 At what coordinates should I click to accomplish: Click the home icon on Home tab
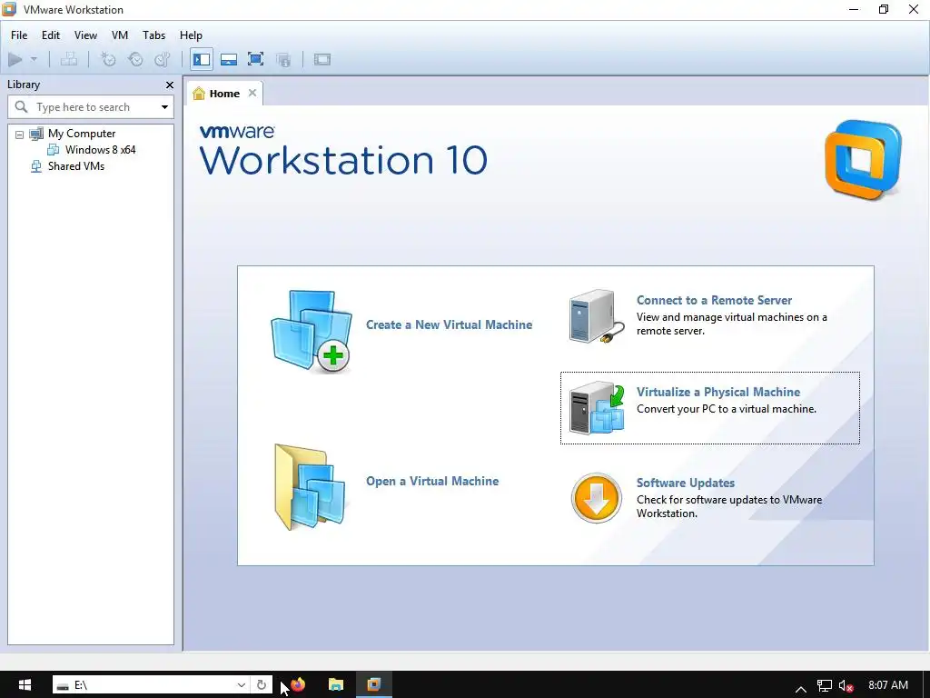[199, 94]
